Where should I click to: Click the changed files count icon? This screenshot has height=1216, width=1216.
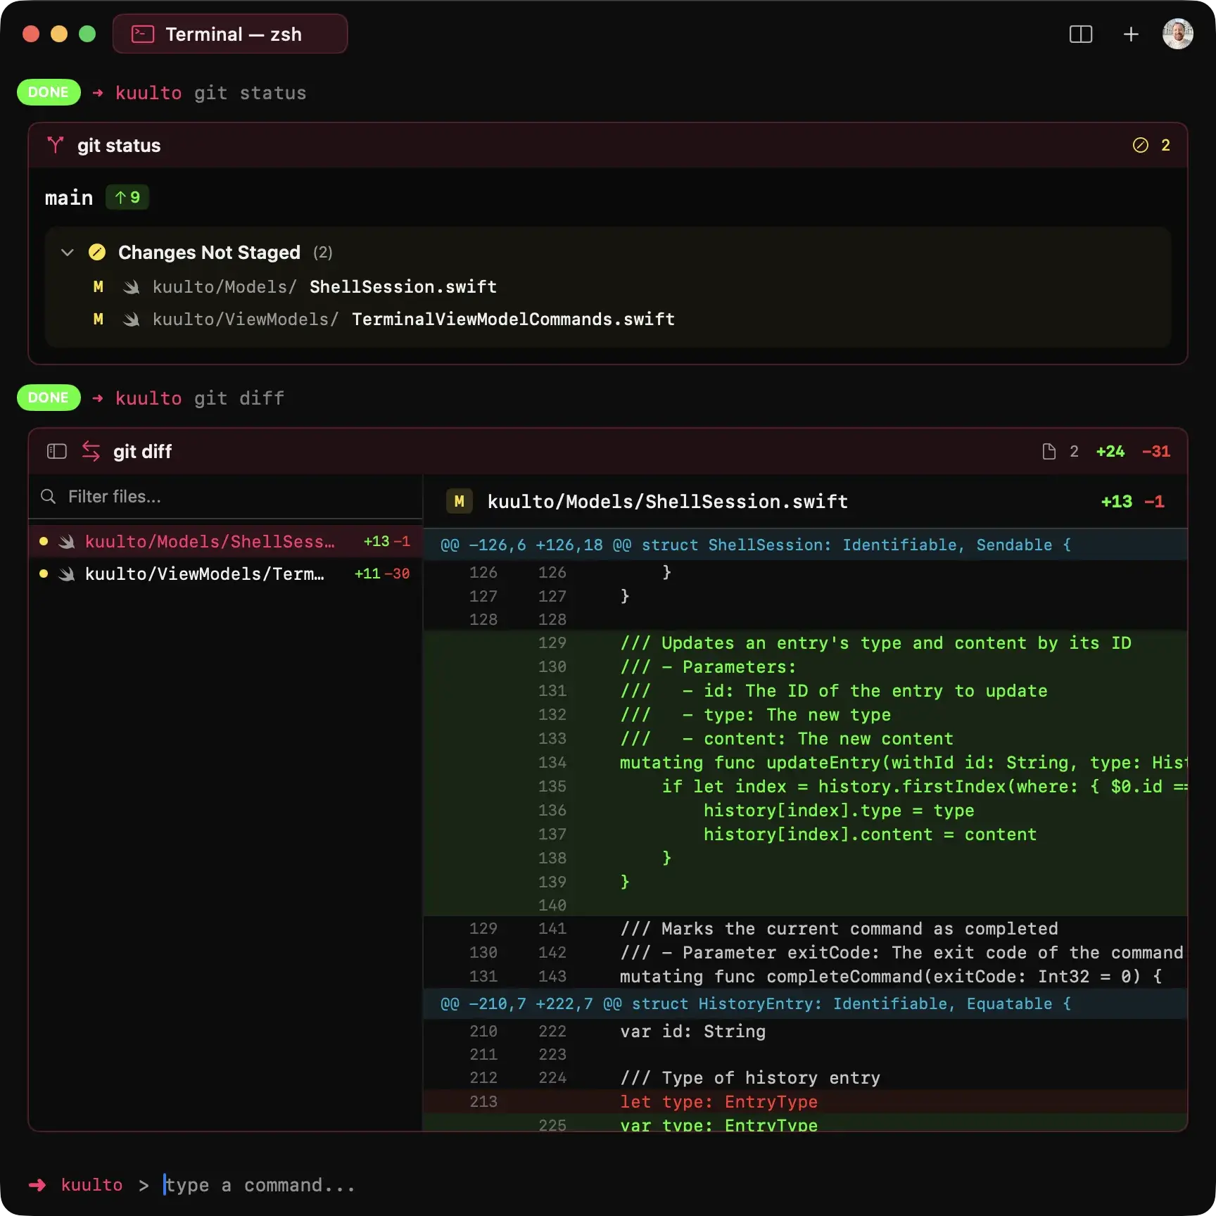(x=1049, y=451)
